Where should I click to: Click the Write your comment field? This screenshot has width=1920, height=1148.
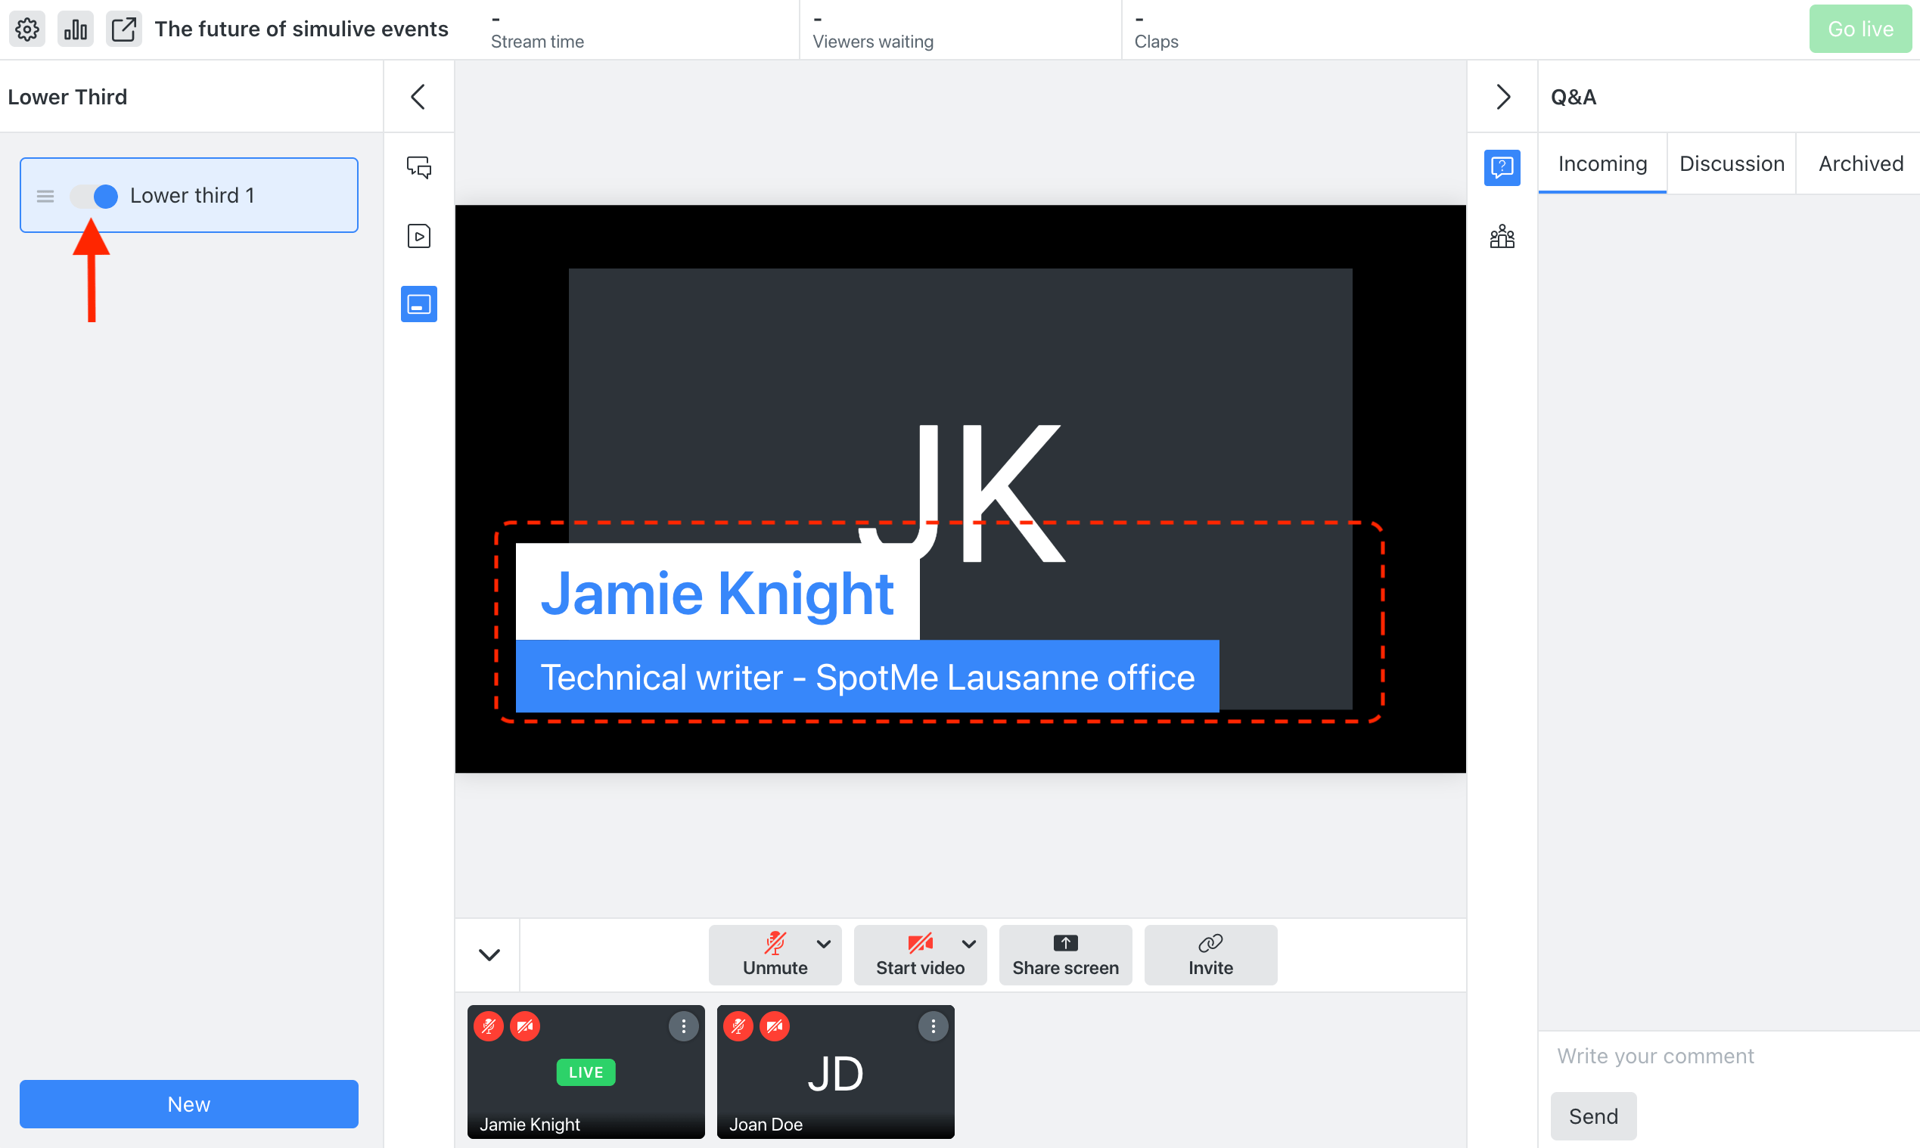click(x=1654, y=1055)
